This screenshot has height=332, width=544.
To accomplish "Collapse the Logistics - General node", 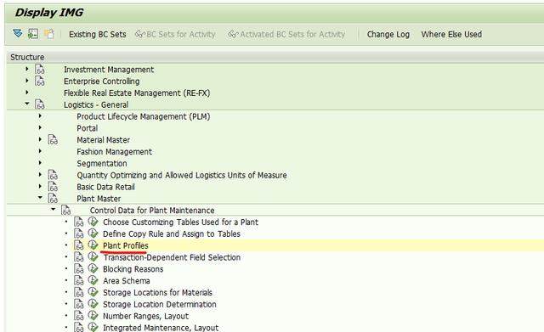I will point(27,104).
